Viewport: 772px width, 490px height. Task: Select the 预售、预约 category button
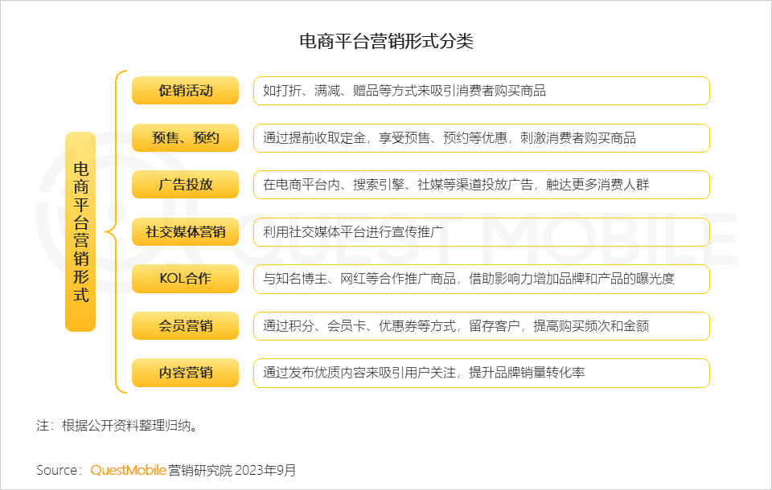click(x=185, y=138)
